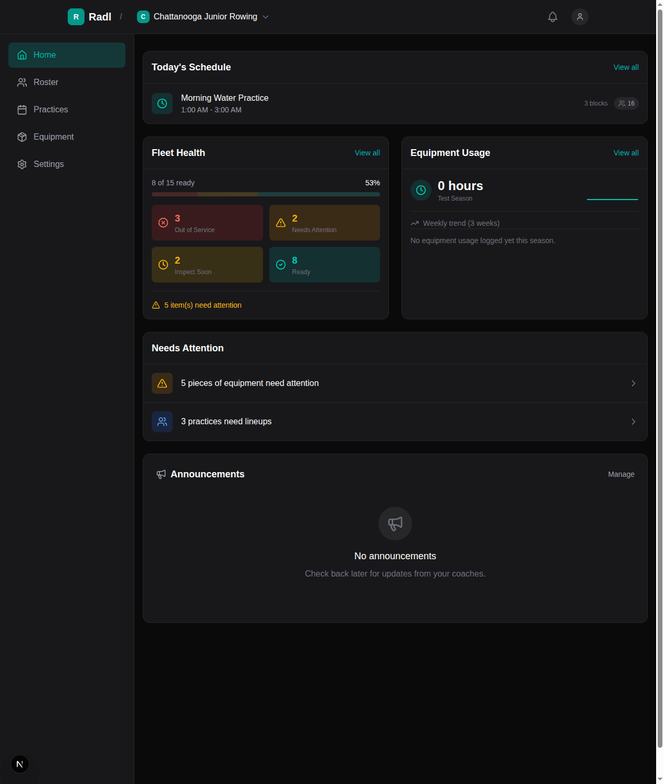Open the notifications bell
Viewport: 664px width, 784px height.
coord(553,17)
